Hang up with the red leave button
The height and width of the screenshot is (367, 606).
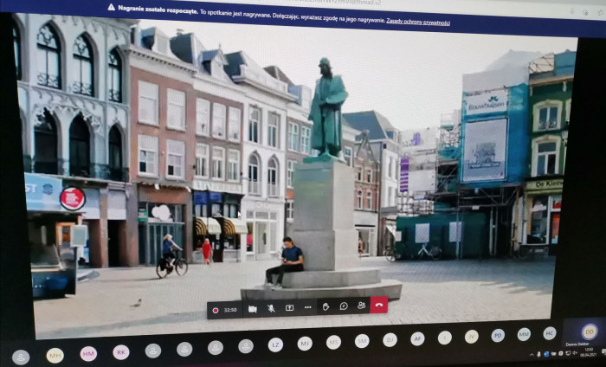(x=379, y=305)
